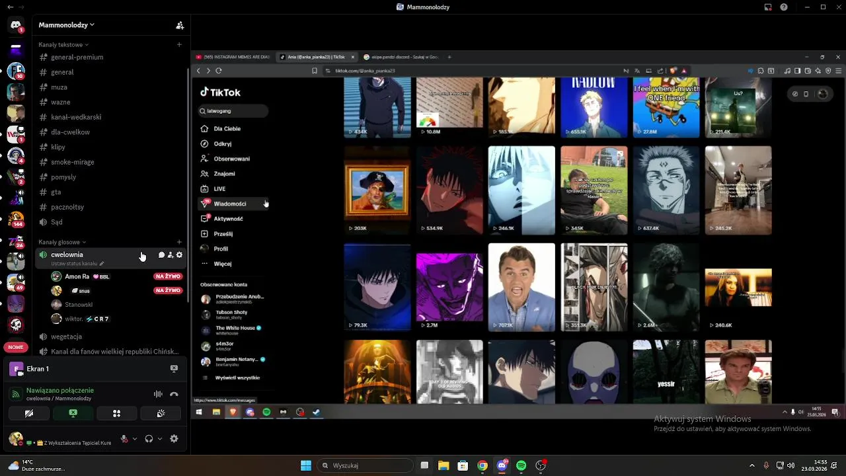
Task: Open The White House followed account
Action: [231, 330]
